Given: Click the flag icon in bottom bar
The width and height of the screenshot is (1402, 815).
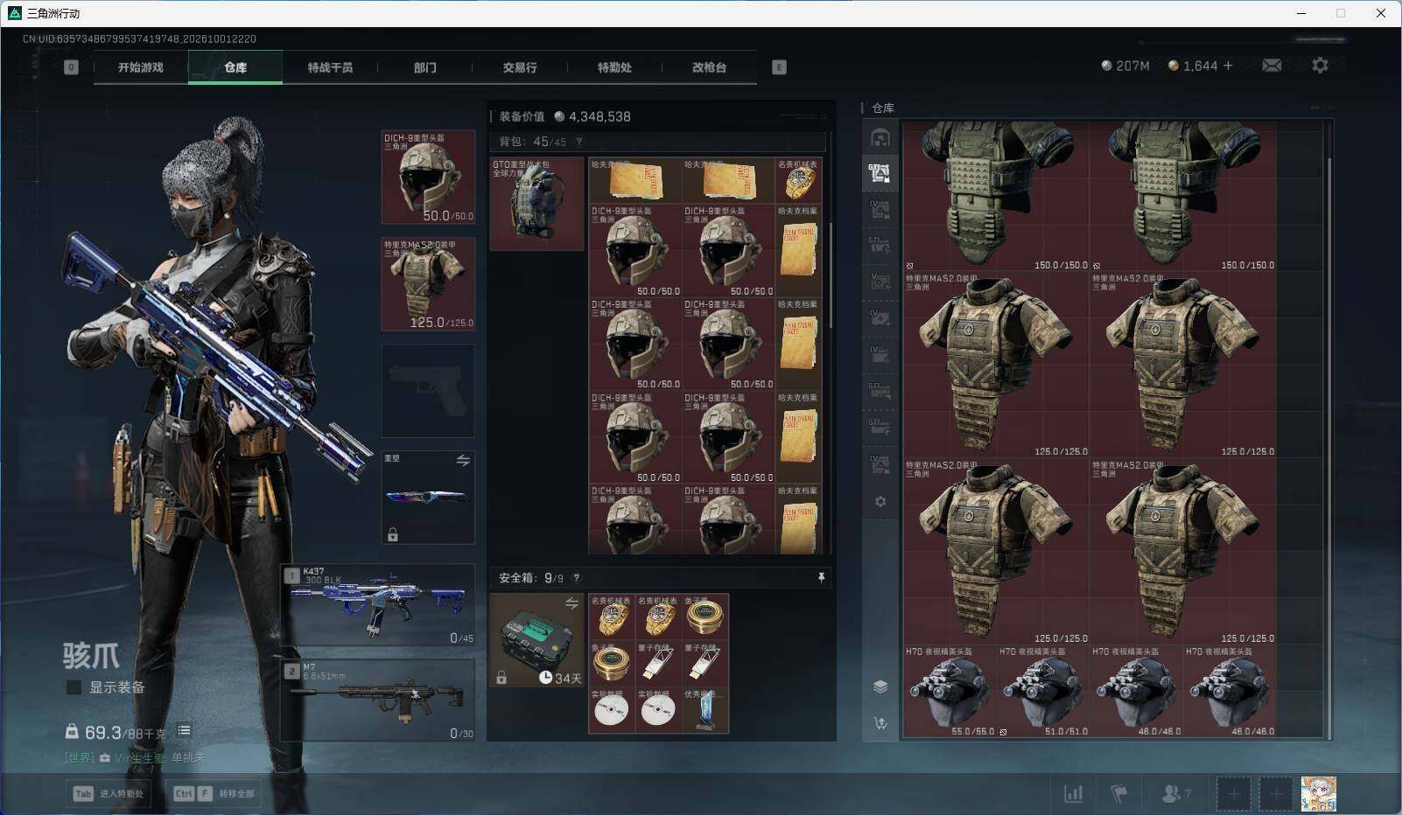Looking at the screenshot, I should pos(1118,794).
